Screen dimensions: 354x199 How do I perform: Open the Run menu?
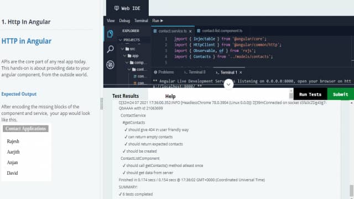pos(158,21)
